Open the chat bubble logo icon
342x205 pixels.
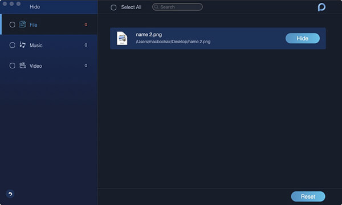[x=321, y=7]
